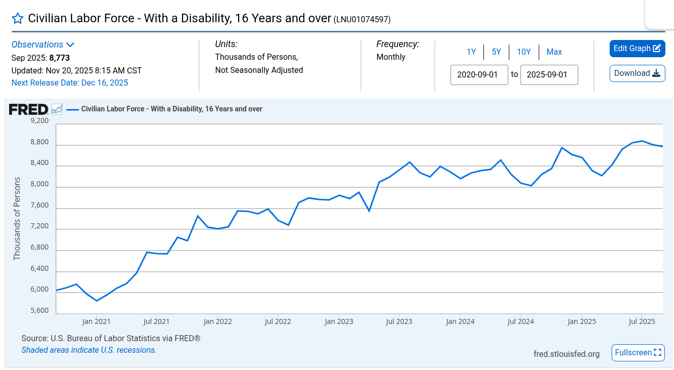This screenshot has height=370, width=674.
Task: Open the Next Release Date link
Action: (x=69, y=83)
